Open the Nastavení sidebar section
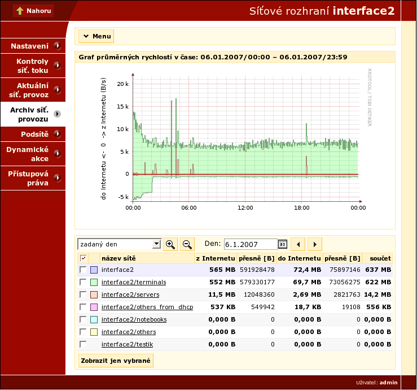The image size is (417, 390). coord(33,46)
